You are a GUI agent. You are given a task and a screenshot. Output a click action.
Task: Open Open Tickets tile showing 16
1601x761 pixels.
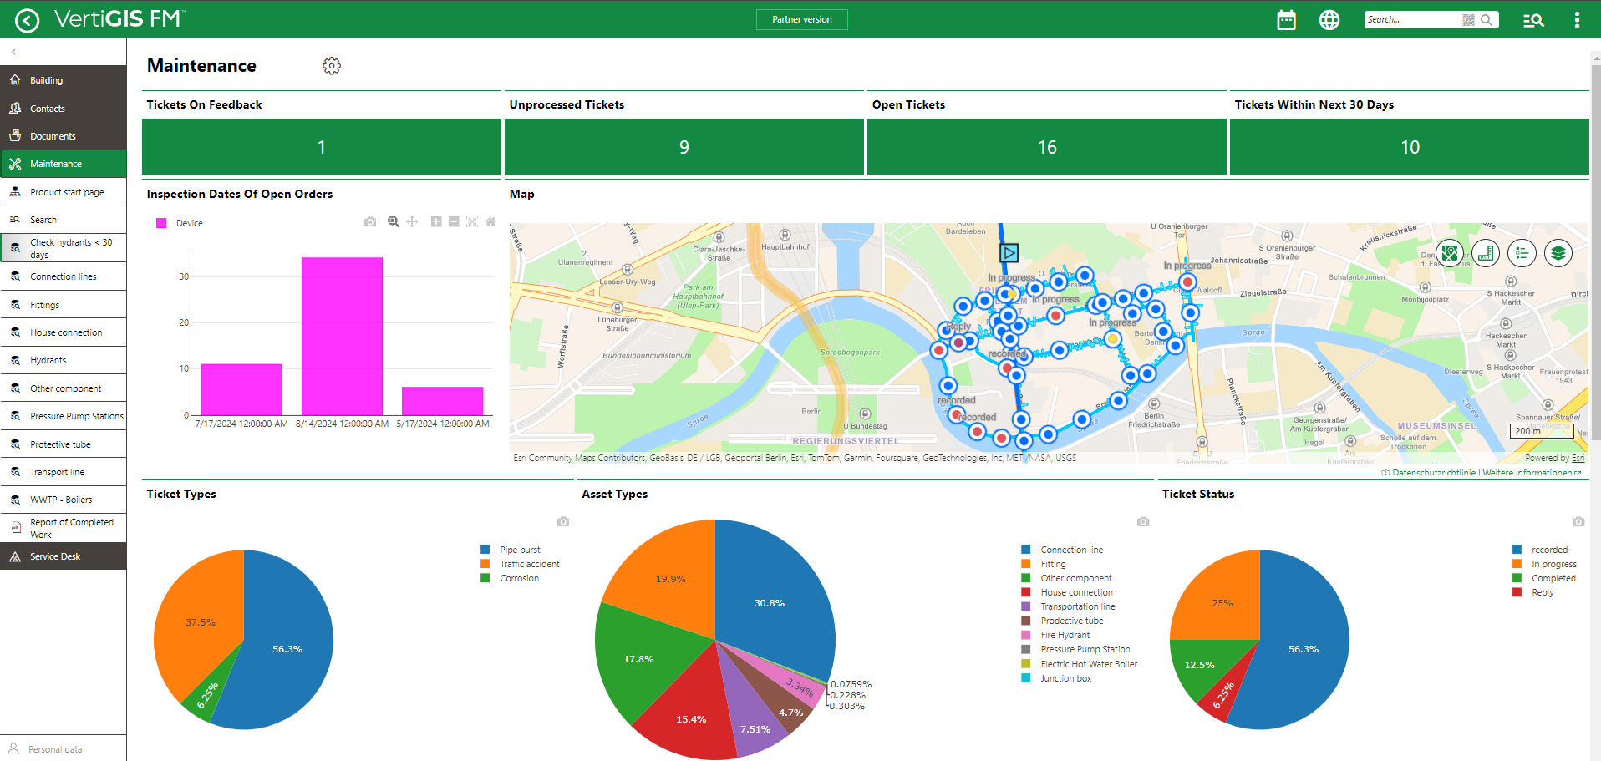point(1047,147)
